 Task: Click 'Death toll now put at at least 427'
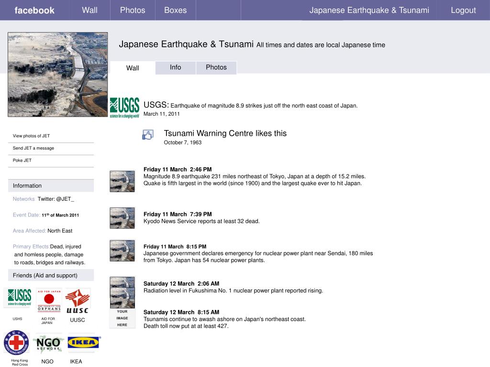(x=186, y=326)
